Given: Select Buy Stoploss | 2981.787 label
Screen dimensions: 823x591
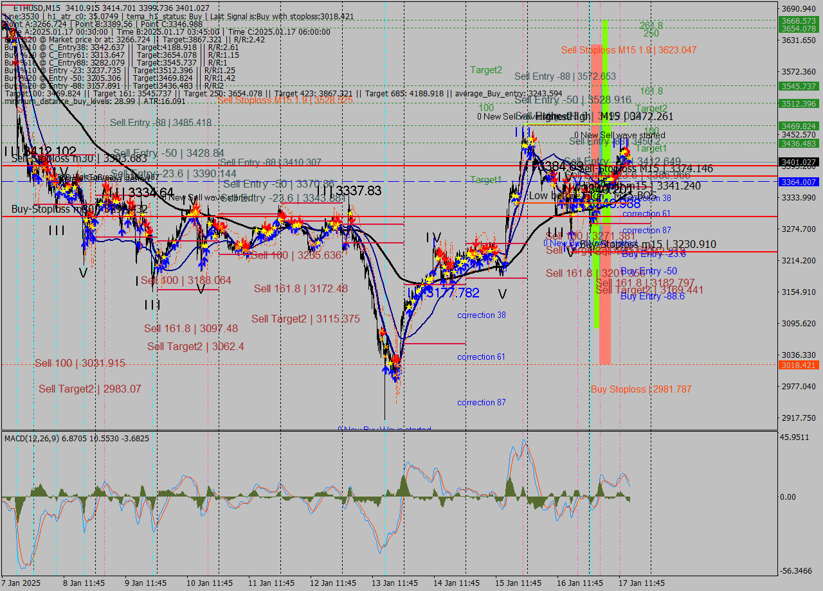Looking at the screenshot, I should [641, 389].
